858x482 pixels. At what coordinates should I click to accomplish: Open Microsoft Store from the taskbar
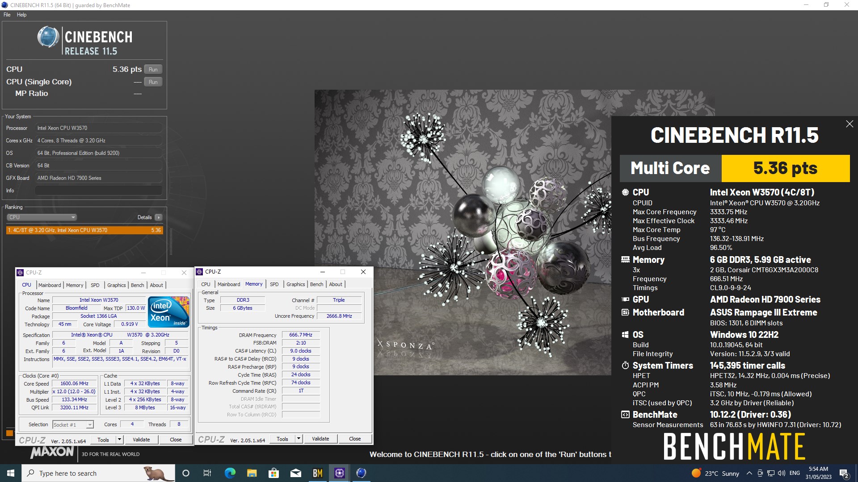273,473
